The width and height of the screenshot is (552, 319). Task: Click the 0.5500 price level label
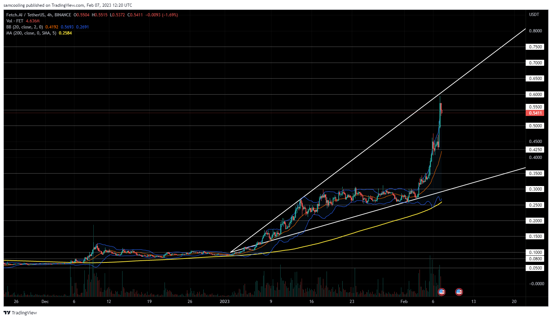(535, 107)
